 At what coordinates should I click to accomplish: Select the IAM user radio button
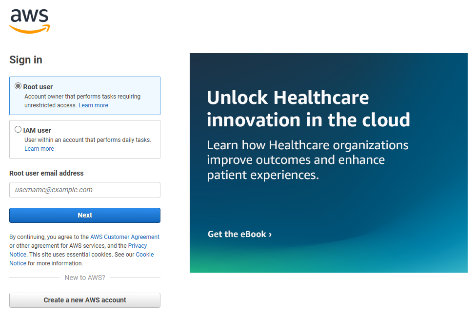pos(18,130)
